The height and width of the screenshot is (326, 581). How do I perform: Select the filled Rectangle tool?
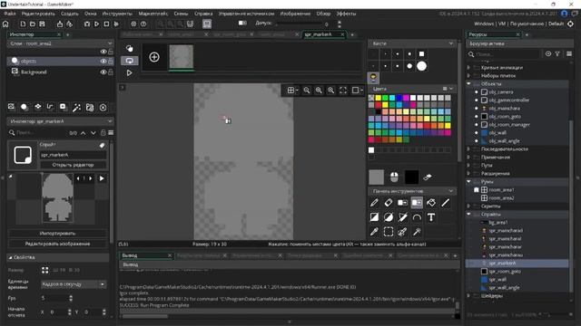pos(374,217)
